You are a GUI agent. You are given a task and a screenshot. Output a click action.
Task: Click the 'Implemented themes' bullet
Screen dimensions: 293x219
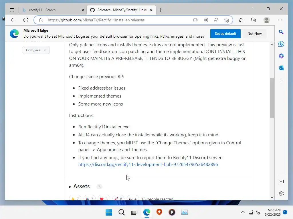pyautogui.click(x=100, y=96)
